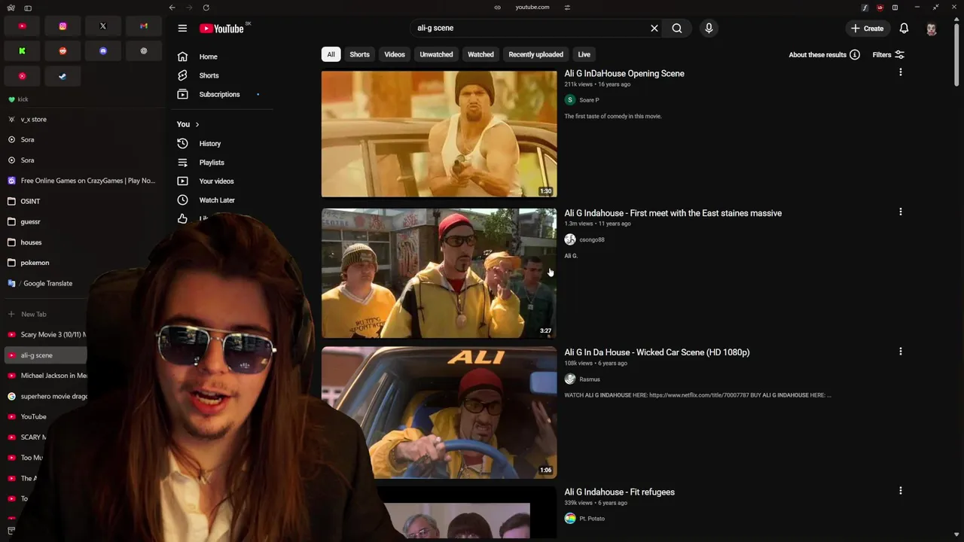Viewport: 964px width, 542px height.
Task: Open Ali G InDaHouse Opening Scene title
Action: point(624,73)
